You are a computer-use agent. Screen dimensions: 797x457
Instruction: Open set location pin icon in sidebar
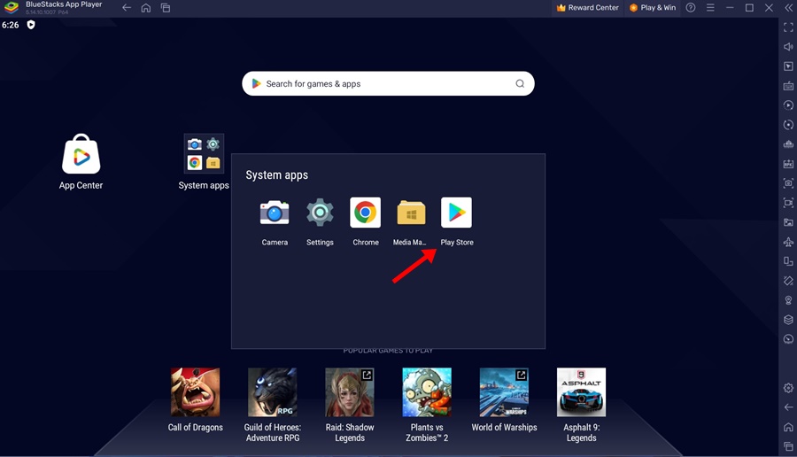(788, 300)
